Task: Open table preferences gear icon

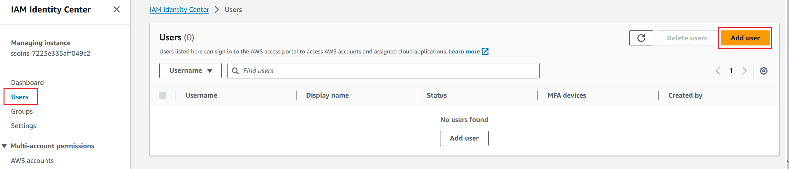Action: (x=763, y=71)
